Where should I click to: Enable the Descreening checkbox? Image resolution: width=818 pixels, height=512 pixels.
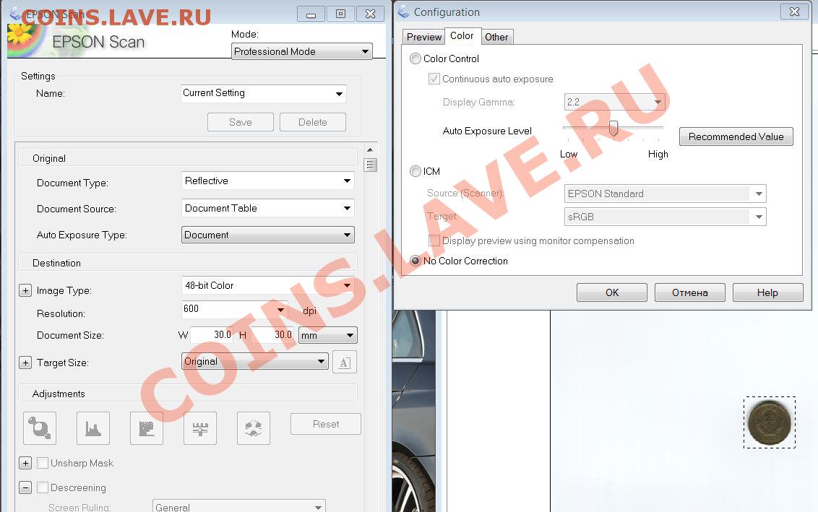43,487
